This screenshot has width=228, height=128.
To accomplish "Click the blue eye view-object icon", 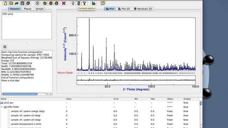I will tap(37, 3).
